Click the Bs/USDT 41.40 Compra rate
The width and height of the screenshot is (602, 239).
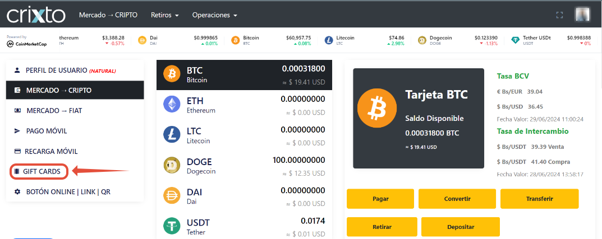pyautogui.click(x=534, y=162)
